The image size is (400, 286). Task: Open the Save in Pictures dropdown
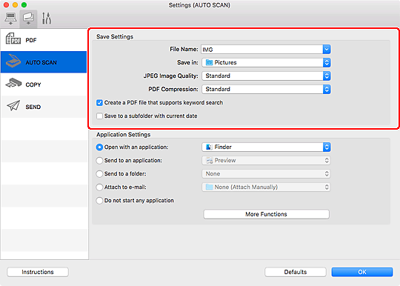(x=266, y=62)
